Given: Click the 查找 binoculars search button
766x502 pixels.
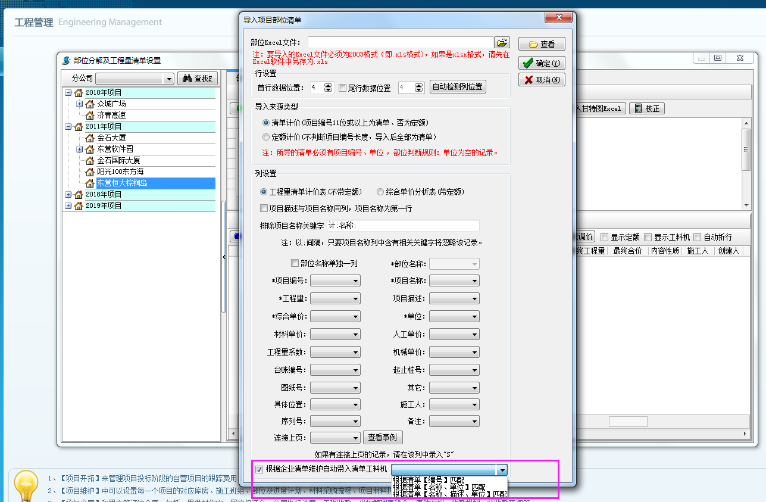Looking at the screenshot, I should pos(198,79).
